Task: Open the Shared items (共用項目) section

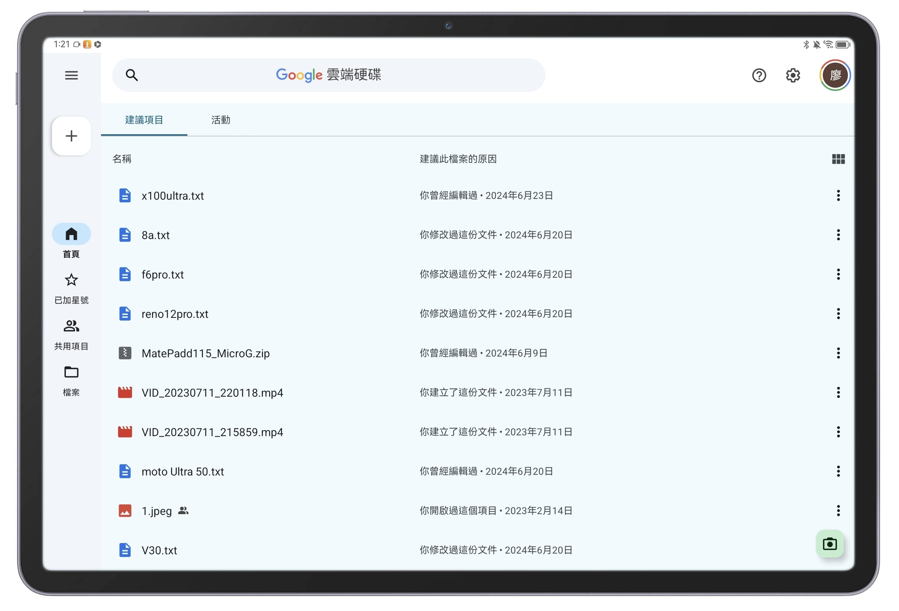Action: click(71, 335)
